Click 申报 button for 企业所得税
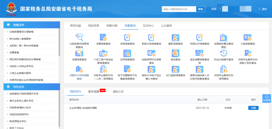This screenshot has width=272, height=129. click(x=253, y=108)
